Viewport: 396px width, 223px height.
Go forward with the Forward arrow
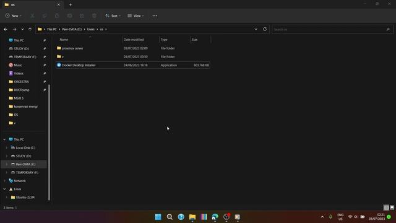pos(14,29)
